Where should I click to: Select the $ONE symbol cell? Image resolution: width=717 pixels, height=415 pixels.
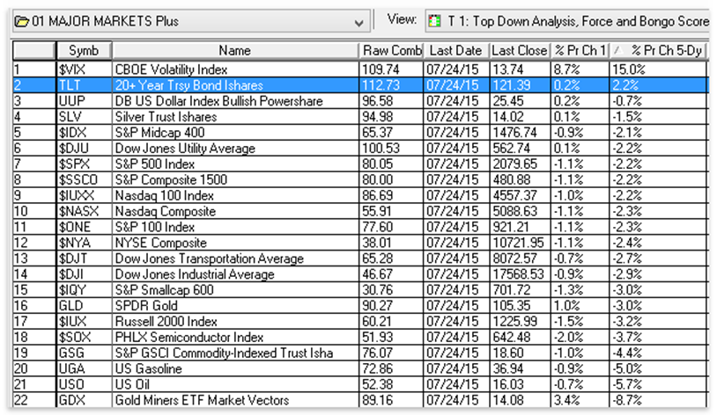click(x=85, y=227)
